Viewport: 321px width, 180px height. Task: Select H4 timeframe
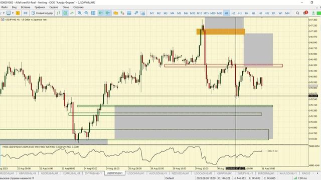click(247, 13)
